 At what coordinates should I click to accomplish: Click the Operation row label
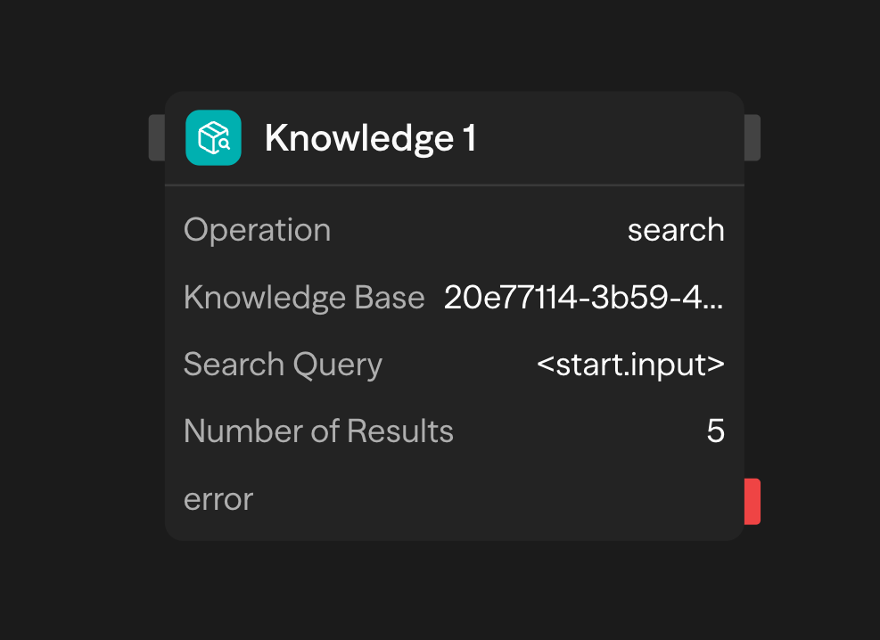(257, 230)
